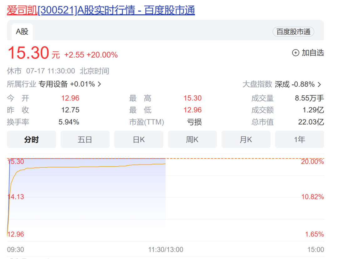Viewport: 338px width, 259px height.
Task: Click the 09:30 time axis label
Action: coord(16,250)
